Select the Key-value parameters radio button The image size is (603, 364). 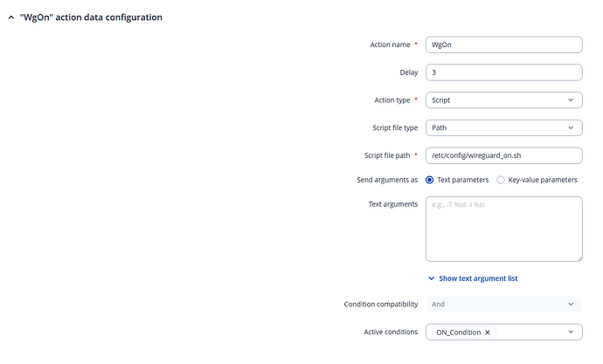501,180
